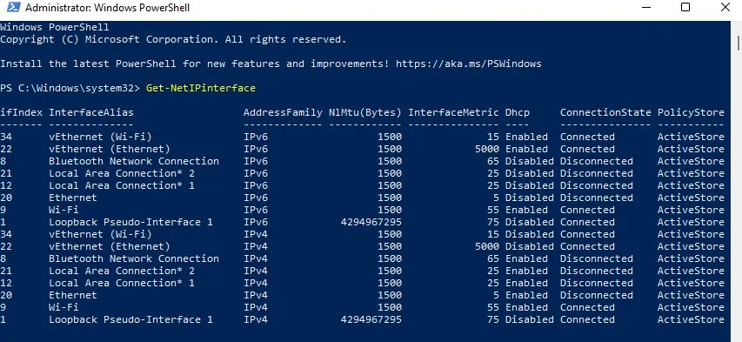Click the vertical scrollbar thumb
This screenshot has width=742, height=342.
pos(739,43)
